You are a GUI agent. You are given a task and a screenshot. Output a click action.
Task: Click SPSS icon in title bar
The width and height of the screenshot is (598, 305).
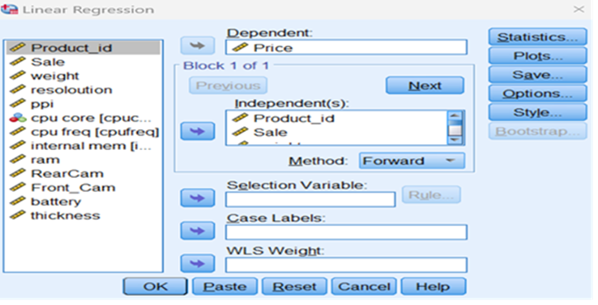pyautogui.click(x=10, y=9)
